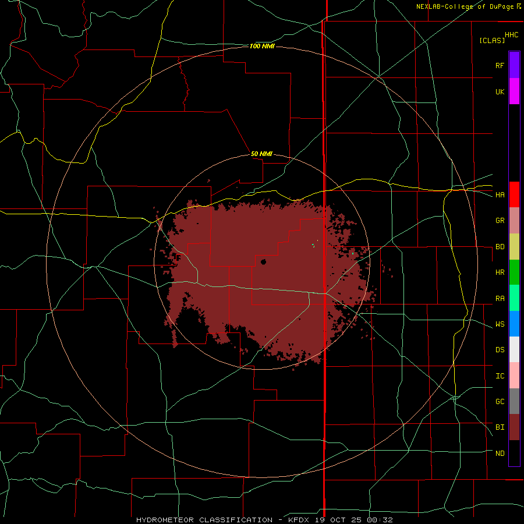Click the 50 NMI range ring label

click(x=261, y=154)
